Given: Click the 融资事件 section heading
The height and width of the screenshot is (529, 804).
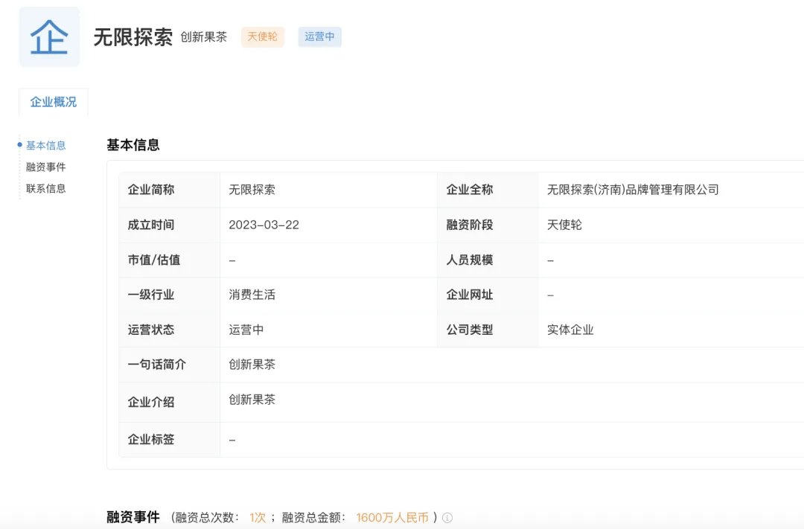Looking at the screenshot, I should coord(133,517).
